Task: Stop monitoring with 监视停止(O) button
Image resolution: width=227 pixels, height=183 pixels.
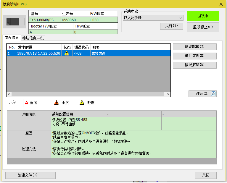Action: pyautogui.click(x=203, y=27)
